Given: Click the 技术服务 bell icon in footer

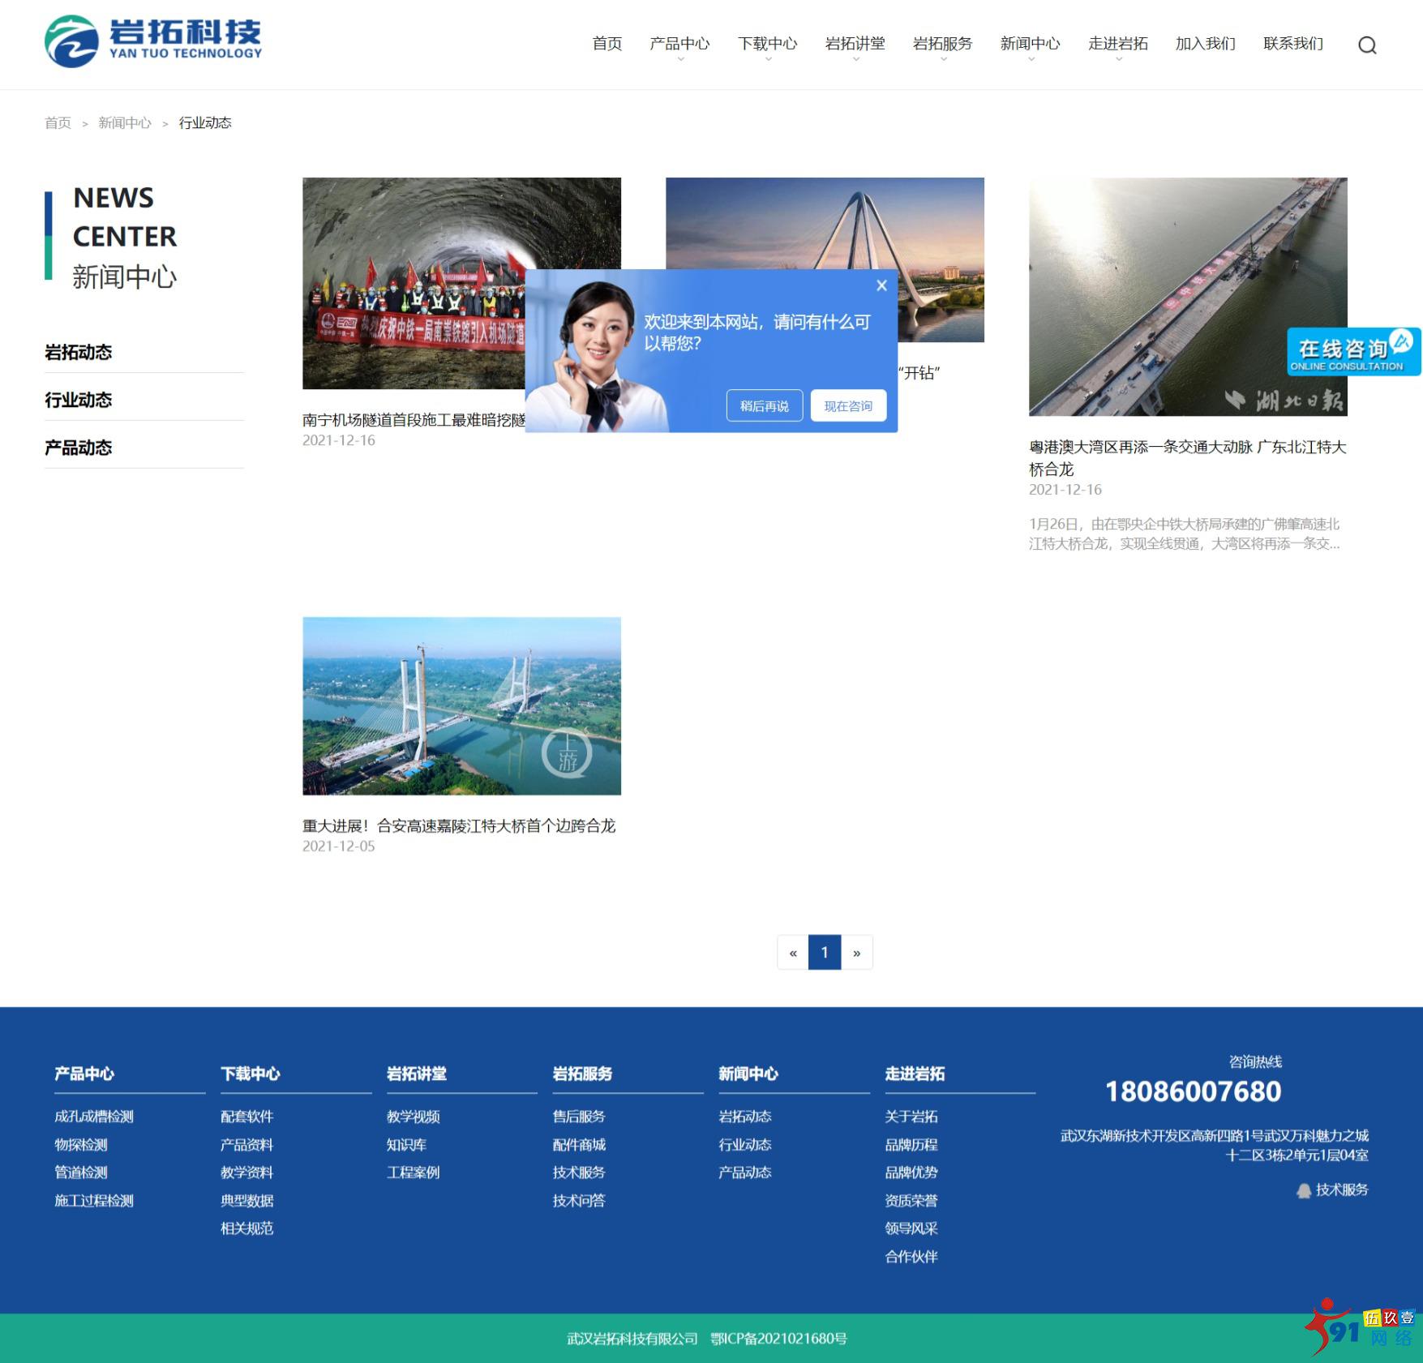Looking at the screenshot, I should point(1305,1190).
